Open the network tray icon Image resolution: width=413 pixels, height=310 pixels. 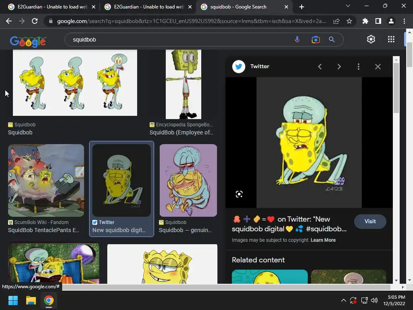364,300
